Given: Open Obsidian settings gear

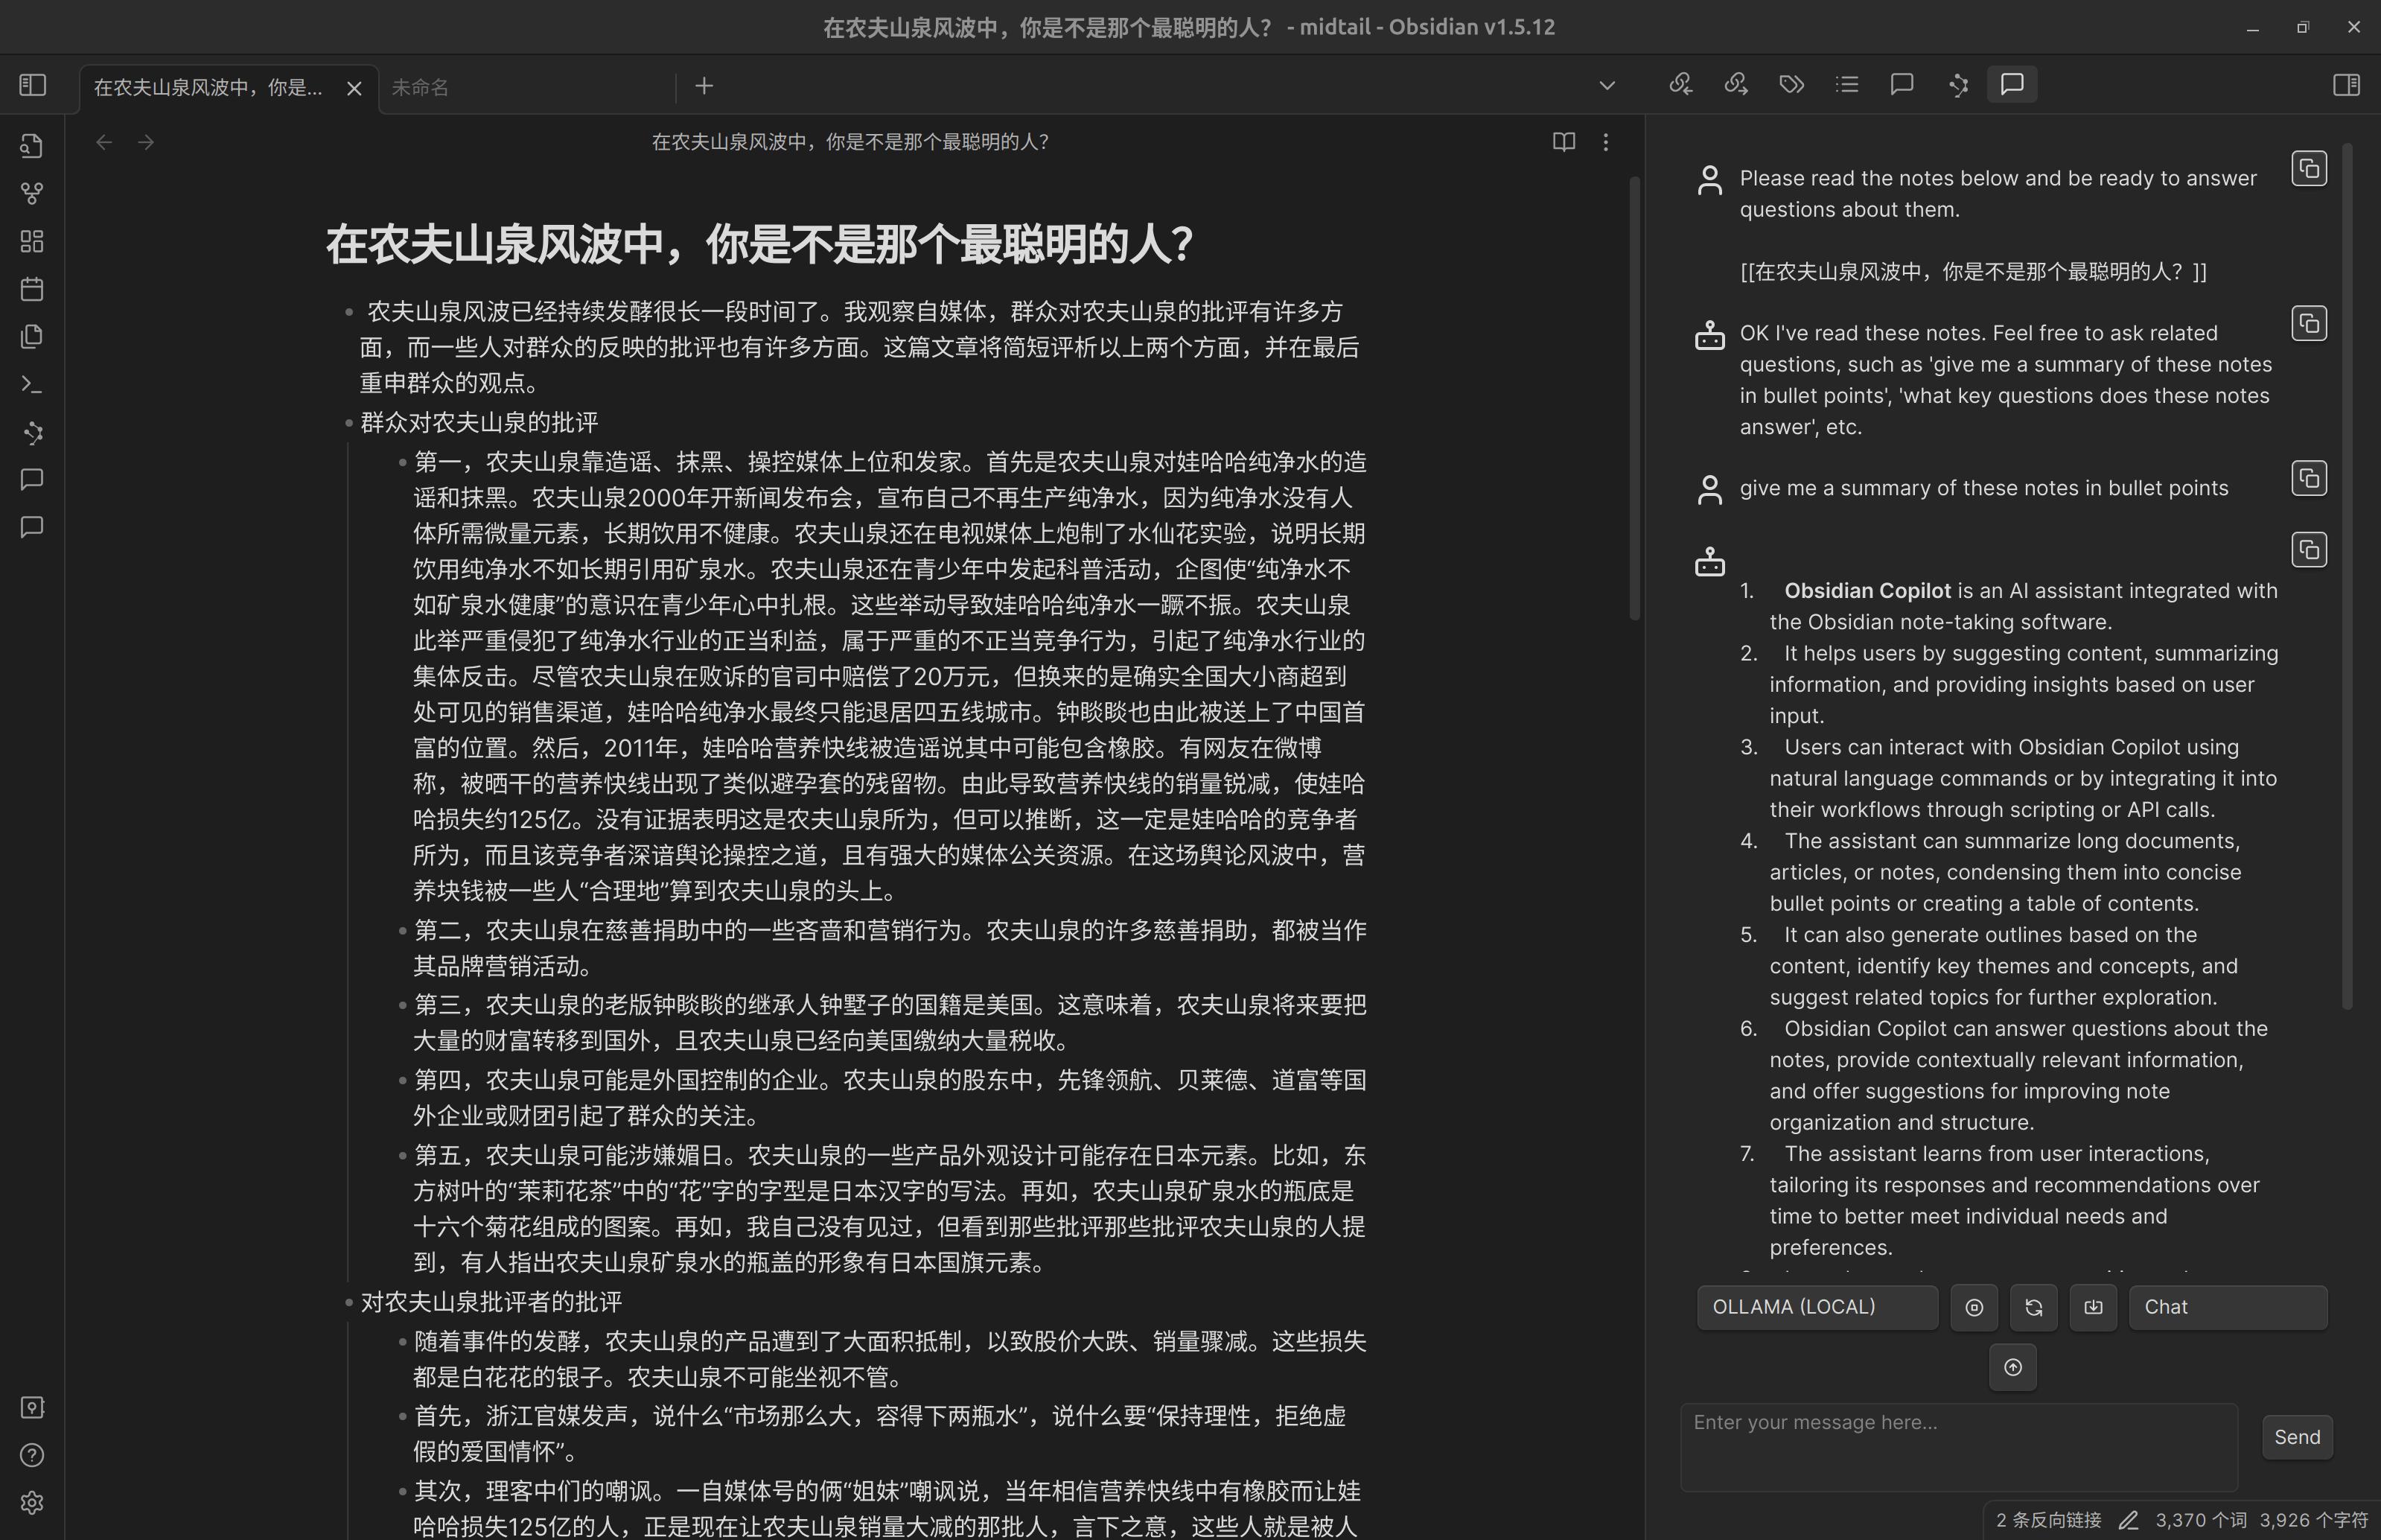Looking at the screenshot, I should pyautogui.click(x=32, y=1503).
